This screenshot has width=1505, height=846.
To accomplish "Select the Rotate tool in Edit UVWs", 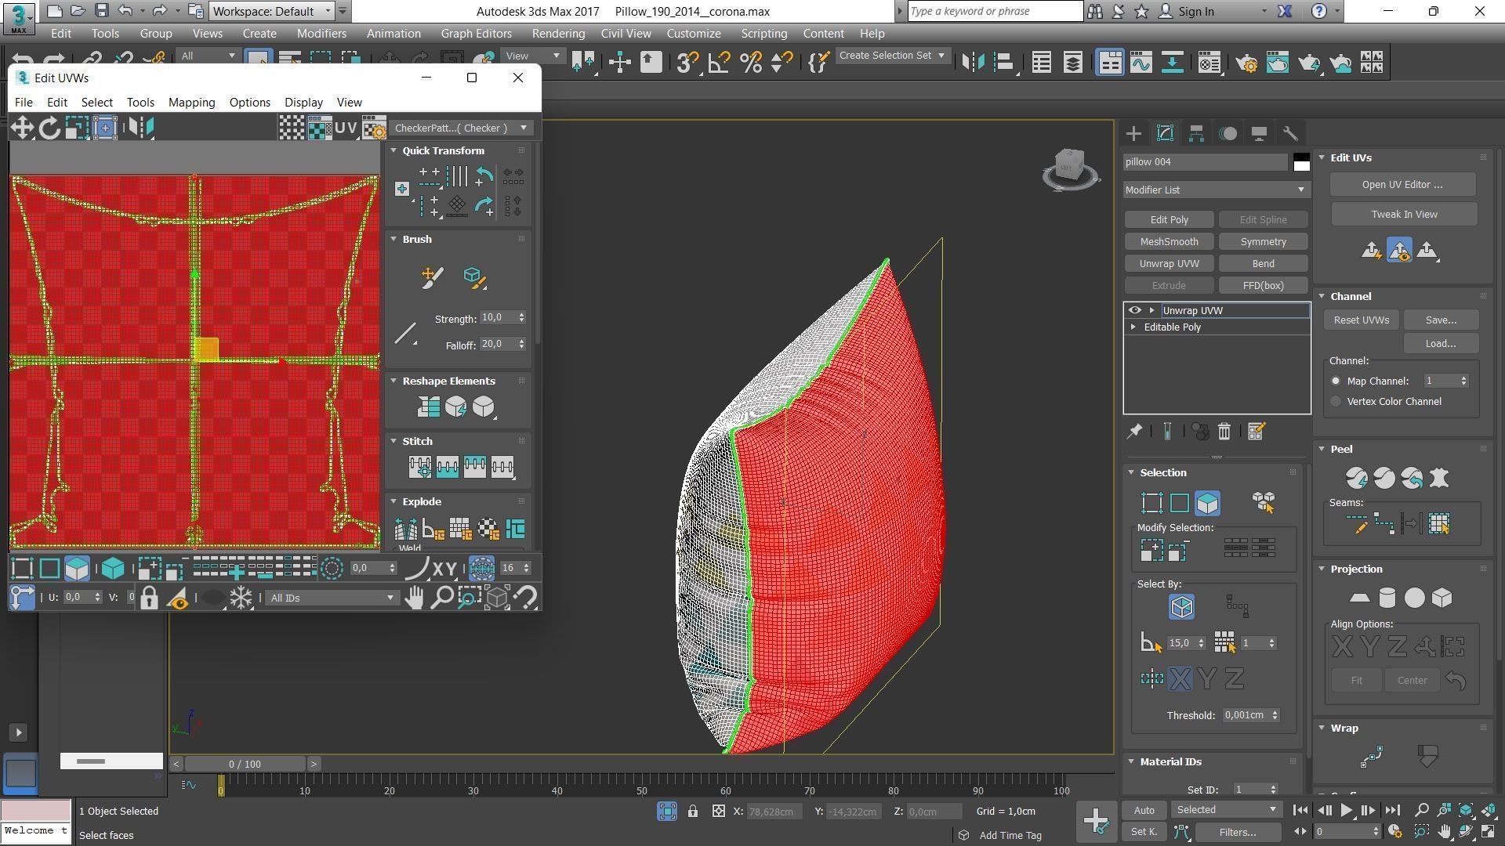I will (x=49, y=128).
